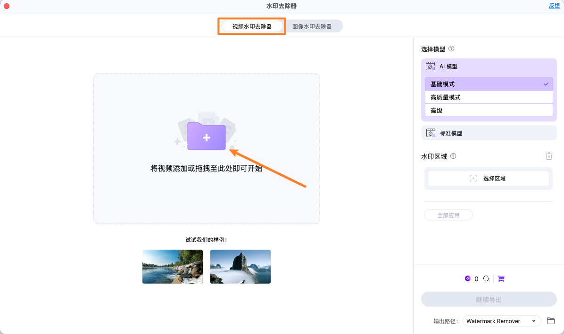Click the shopping cart icon
Image resolution: width=564 pixels, height=334 pixels.
(x=501, y=278)
